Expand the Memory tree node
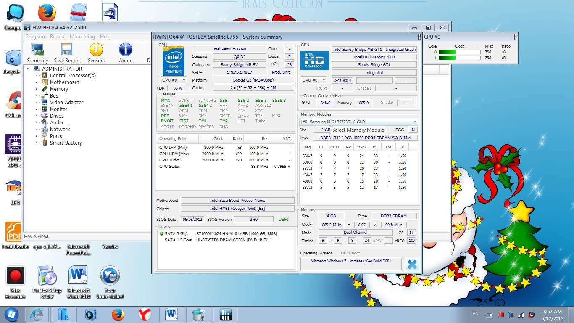Viewport: 574px width, 323px height. (36, 89)
